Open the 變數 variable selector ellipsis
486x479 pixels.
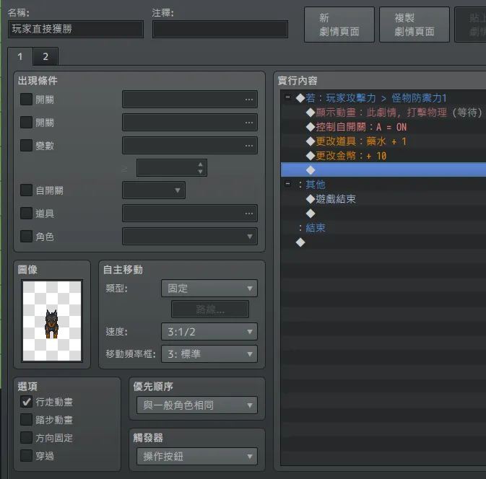coord(248,146)
